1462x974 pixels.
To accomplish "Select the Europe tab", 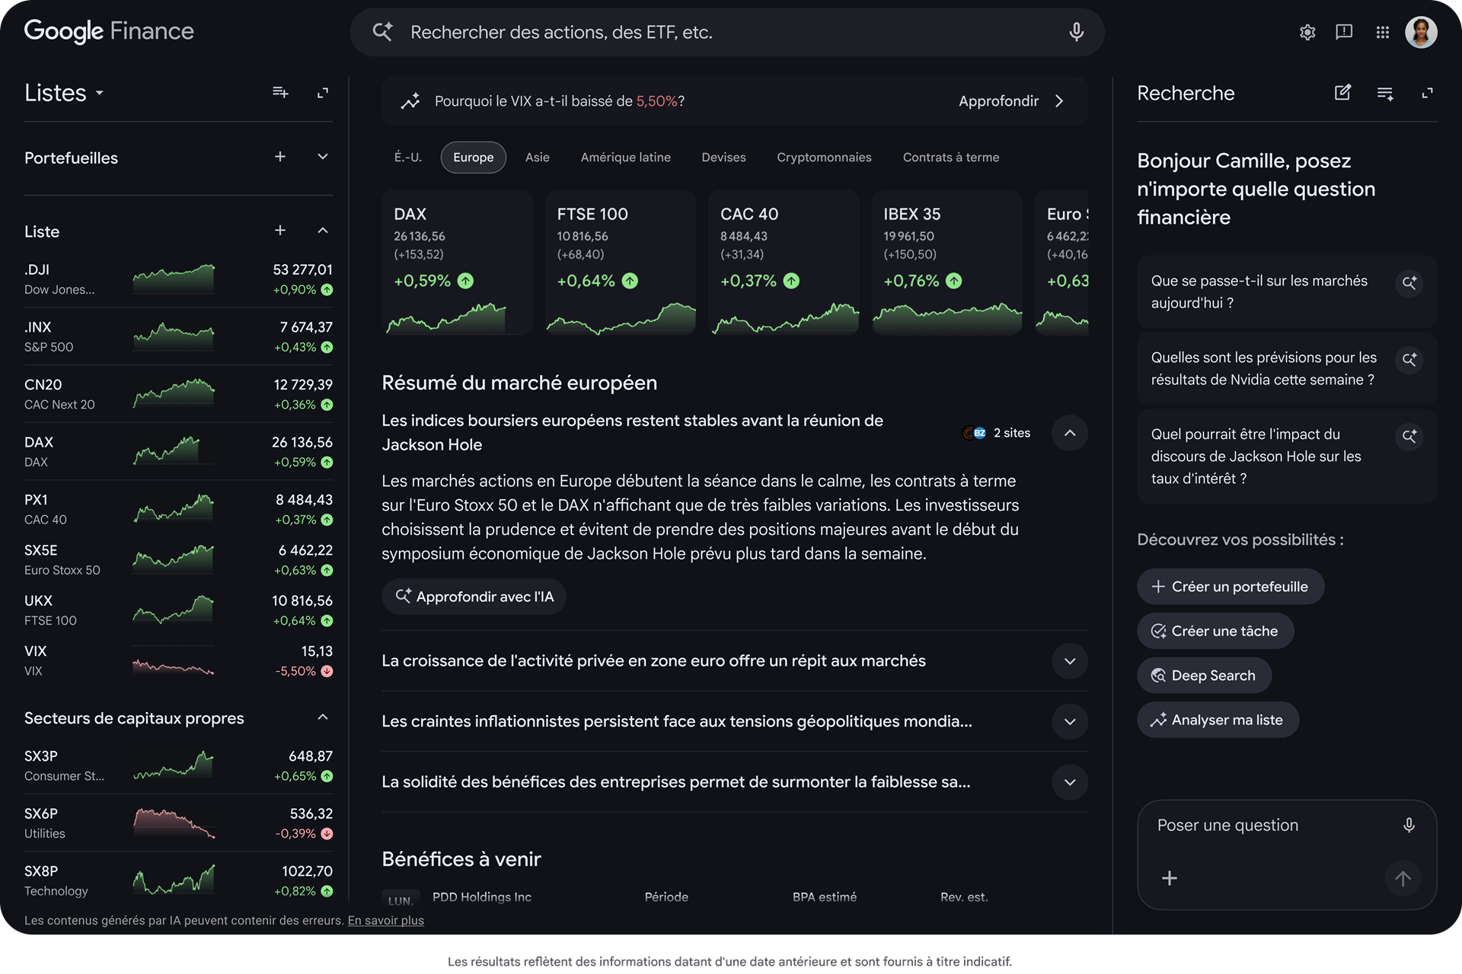I will point(474,158).
